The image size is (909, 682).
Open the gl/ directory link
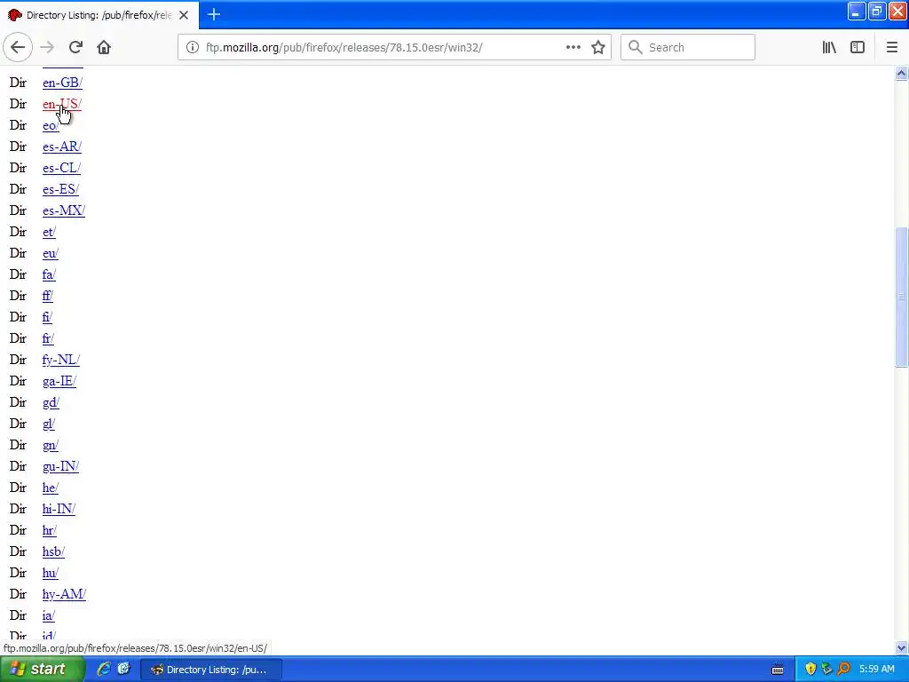pyautogui.click(x=49, y=424)
